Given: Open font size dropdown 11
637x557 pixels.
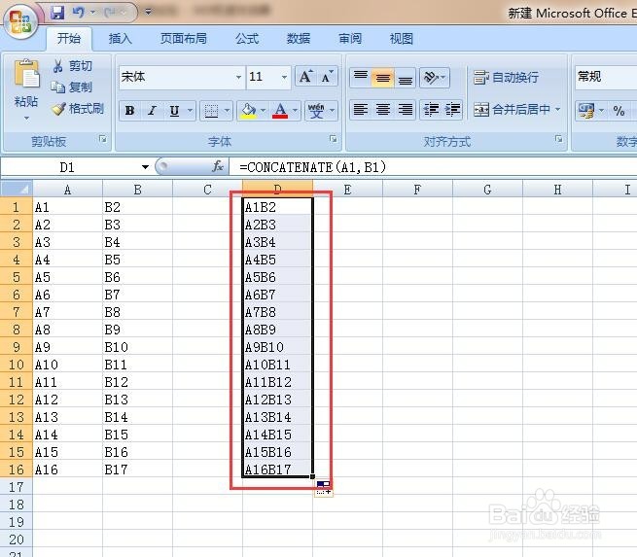Looking at the screenshot, I should 284,77.
